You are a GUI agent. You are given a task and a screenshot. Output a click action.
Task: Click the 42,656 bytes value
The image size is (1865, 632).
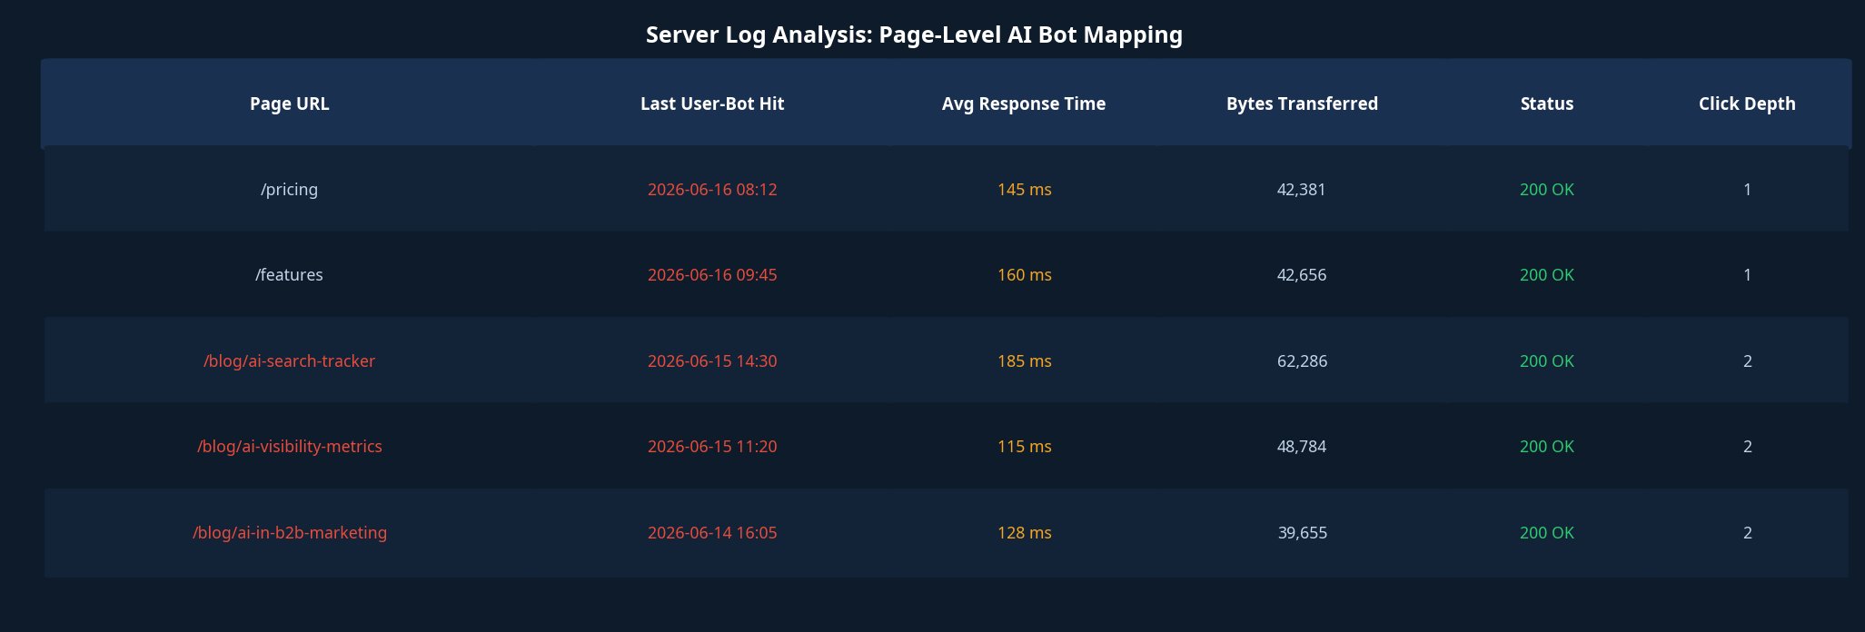coord(1302,275)
